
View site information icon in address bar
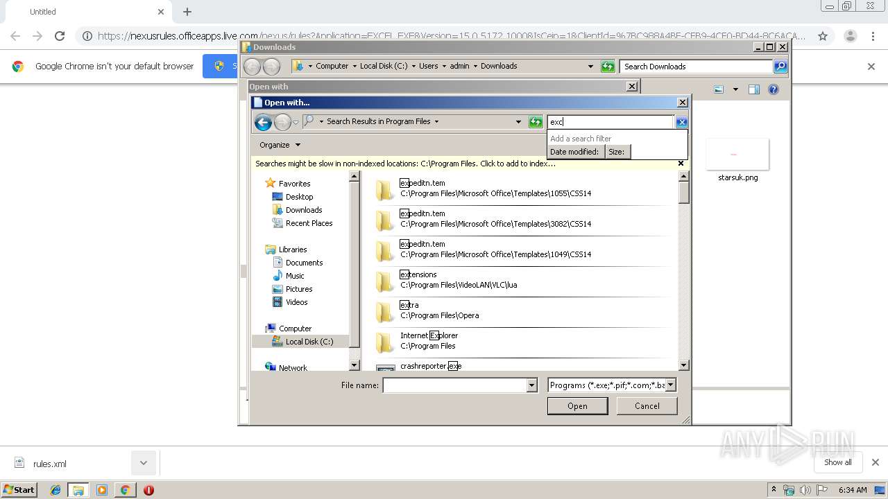87,36
